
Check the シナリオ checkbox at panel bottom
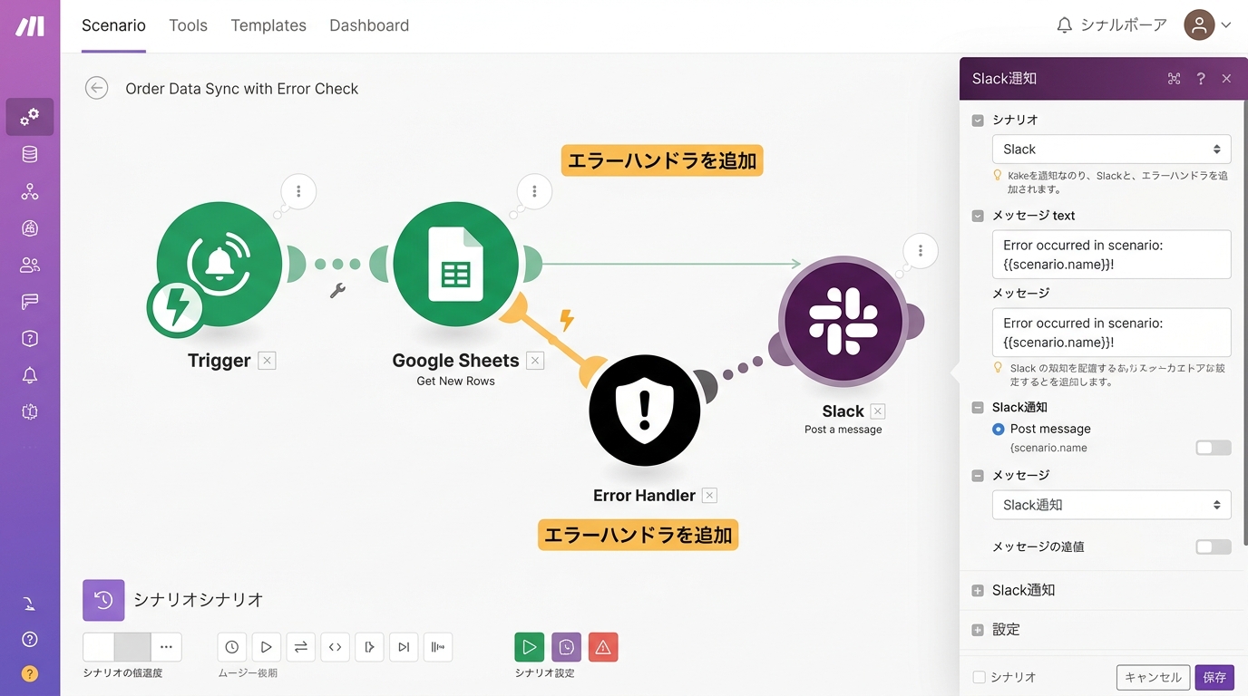coord(979,677)
